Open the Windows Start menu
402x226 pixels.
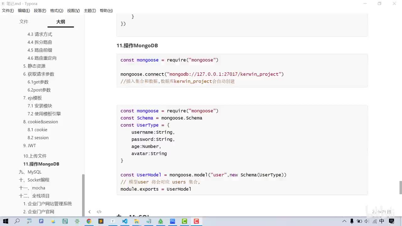click(x=5, y=221)
